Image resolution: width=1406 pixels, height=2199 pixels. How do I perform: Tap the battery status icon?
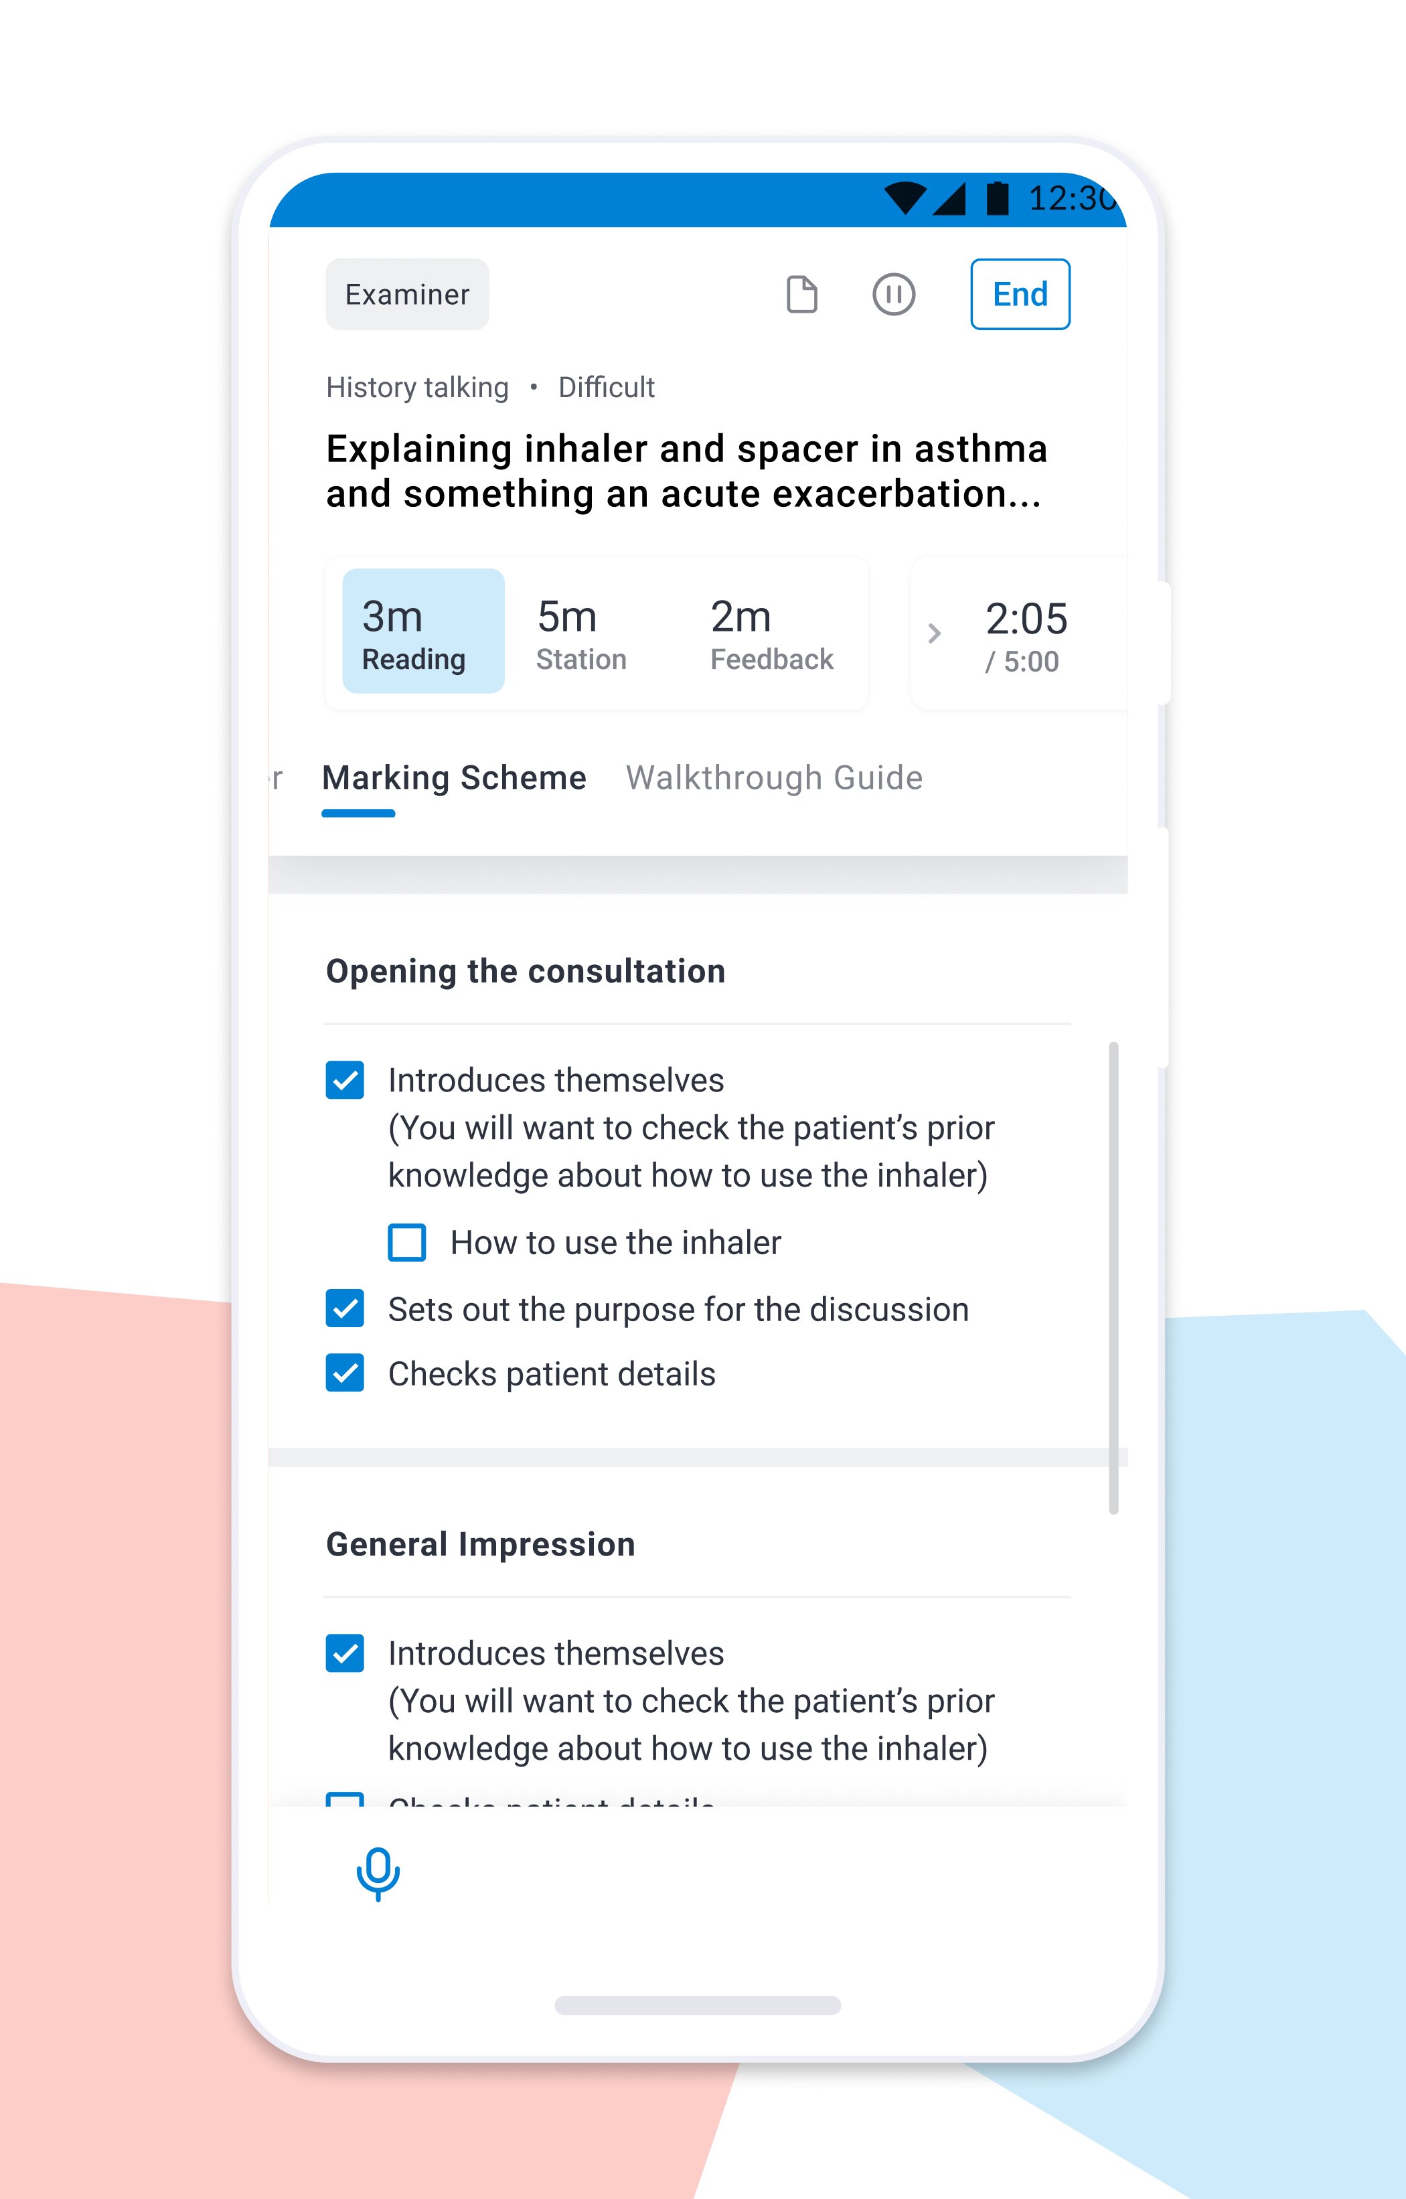[x=997, y=198]
